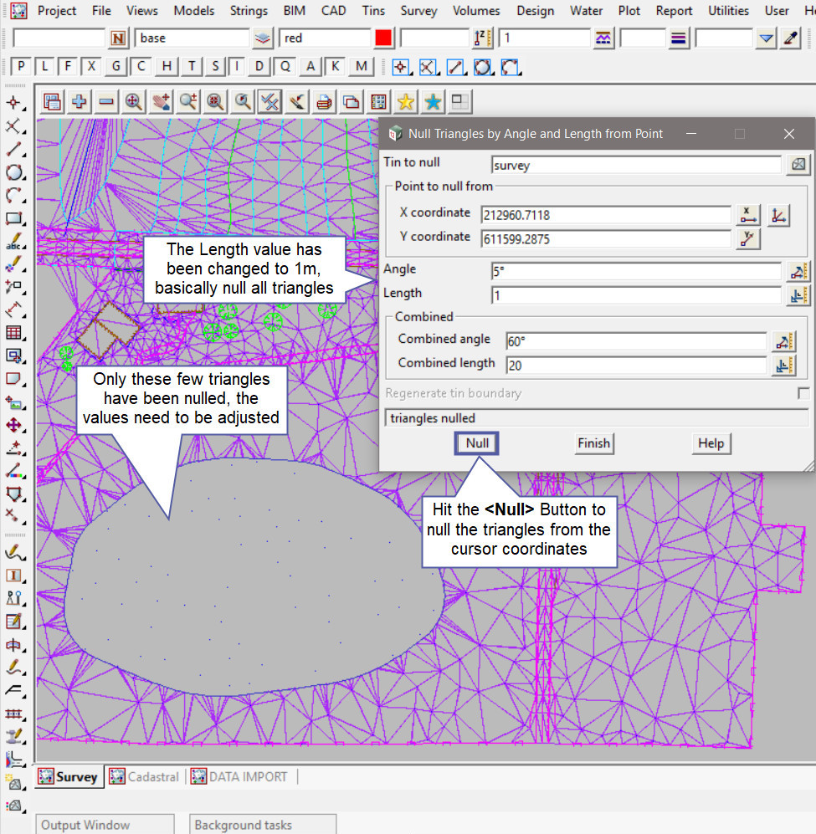The width and height of the screenshot is (816, 834).
Task: Toggle the Regenerate tin boundary checkbox
Action: (803, 393)
